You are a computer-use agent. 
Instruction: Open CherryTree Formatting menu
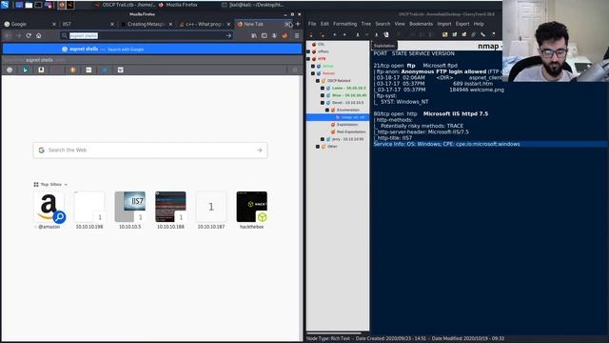(344, 24)
